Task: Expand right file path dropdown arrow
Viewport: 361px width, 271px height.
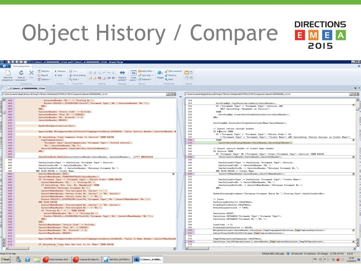Action: coord(354,94)
